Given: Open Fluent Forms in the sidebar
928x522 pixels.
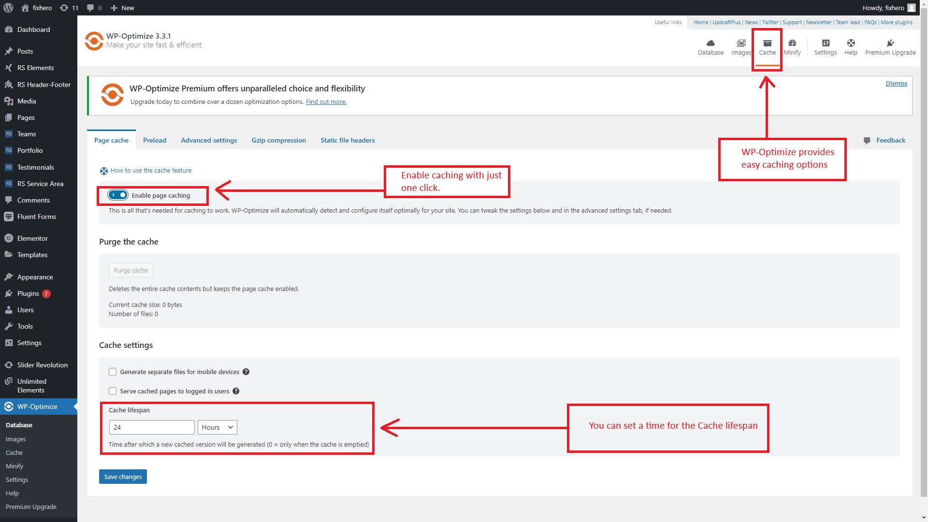Looking at the screenshot, I should click(x=39, y=217).
